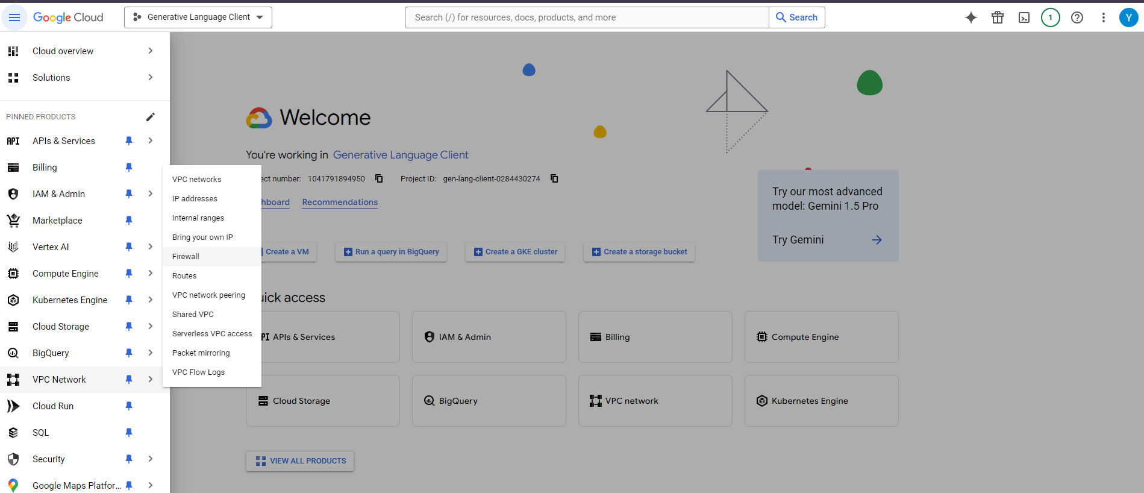Unpin Marketplace from sidebar
Viewport: 1144px width, 493px height.
tap(129, 221)
